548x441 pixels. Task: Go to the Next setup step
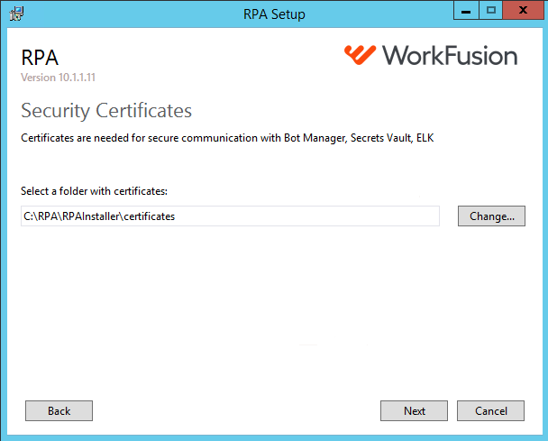[414, 410]
